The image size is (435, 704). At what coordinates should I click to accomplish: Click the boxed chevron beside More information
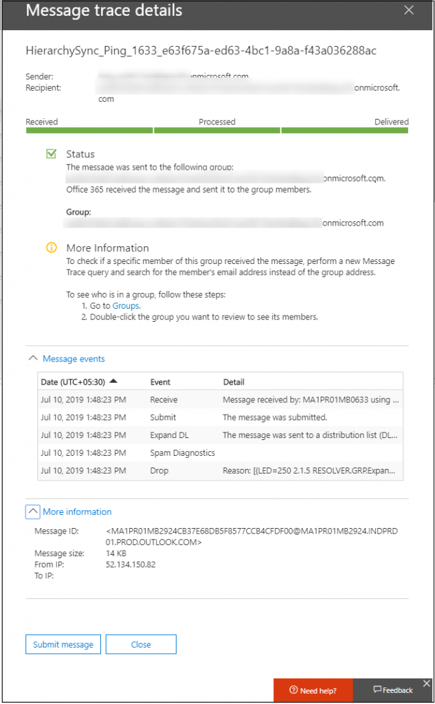coord(32,511)
